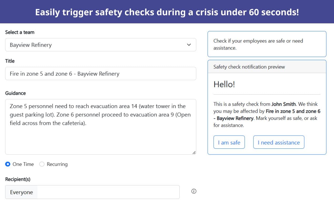Click the Guidance textarea resize grip
The width and height of the screenshot is (334, 200).
tap(194, 152)
